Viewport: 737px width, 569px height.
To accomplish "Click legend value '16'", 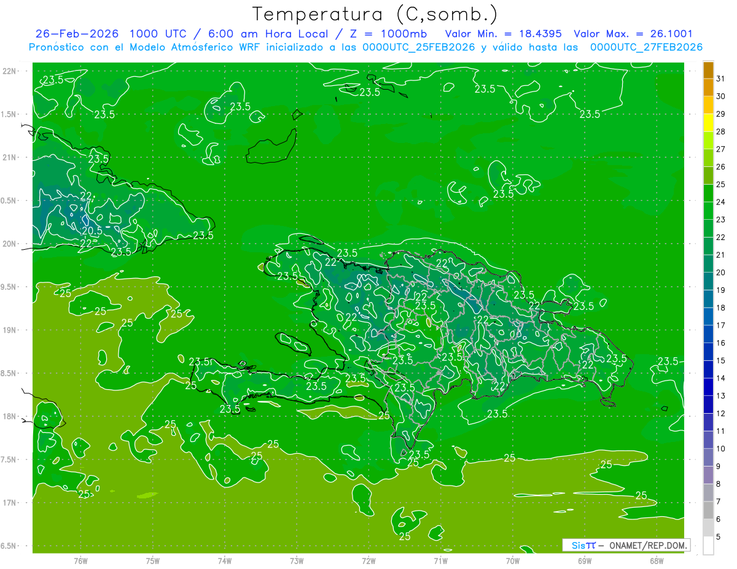I will [x=721, y=343].
